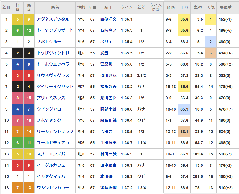Open horse link ノボトゥルー

pos(49,42)
